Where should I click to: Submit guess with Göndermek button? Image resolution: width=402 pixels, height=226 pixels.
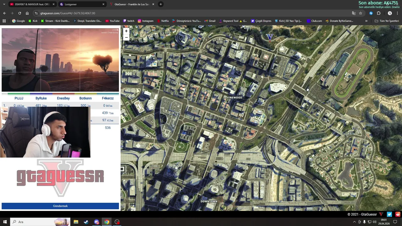(x=60, y=206)
